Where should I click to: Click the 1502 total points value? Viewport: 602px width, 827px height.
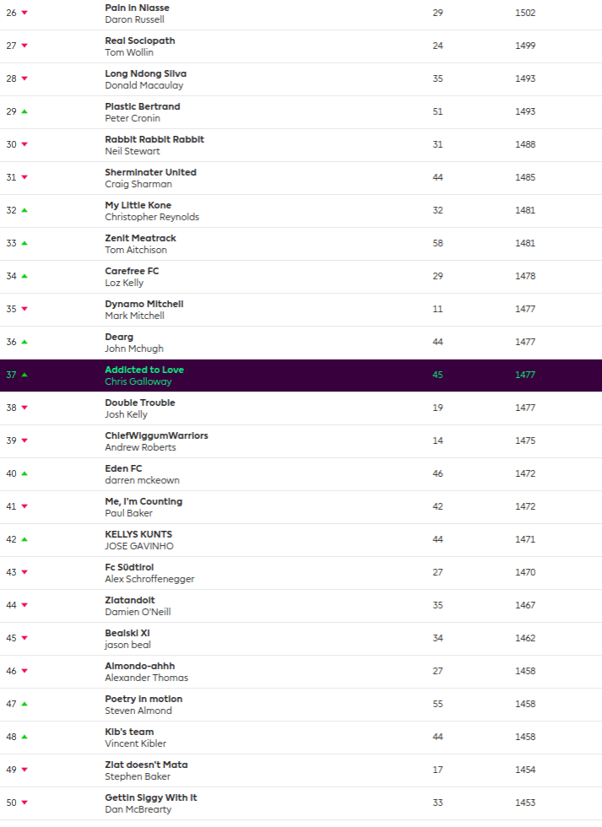[525, 13]
